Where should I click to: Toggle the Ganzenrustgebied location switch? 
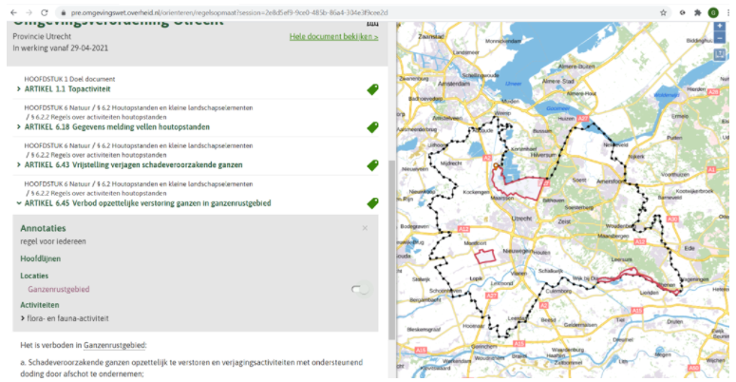[x=360, y=289]
